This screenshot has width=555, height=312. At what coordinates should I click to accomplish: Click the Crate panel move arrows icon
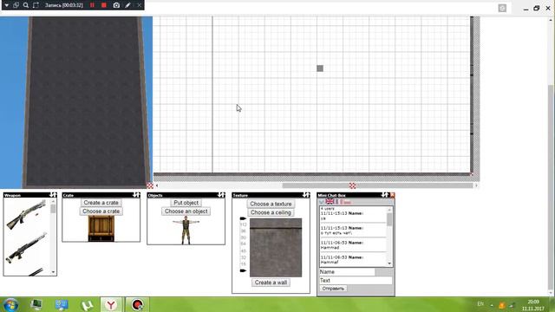pos(136,195)
